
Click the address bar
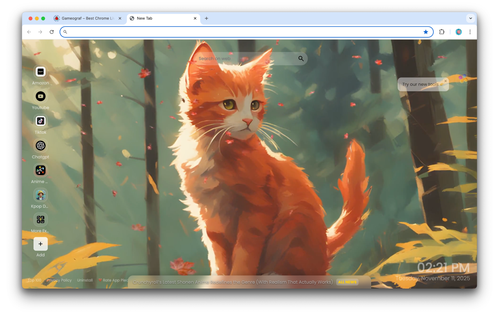pos(246,32)
